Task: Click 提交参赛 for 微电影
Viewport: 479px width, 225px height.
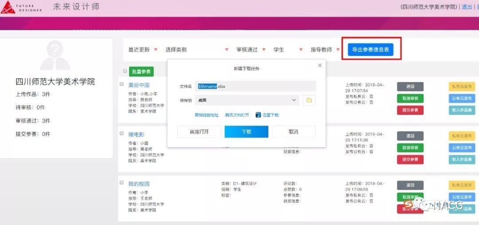Action: [x=410, y=159]
